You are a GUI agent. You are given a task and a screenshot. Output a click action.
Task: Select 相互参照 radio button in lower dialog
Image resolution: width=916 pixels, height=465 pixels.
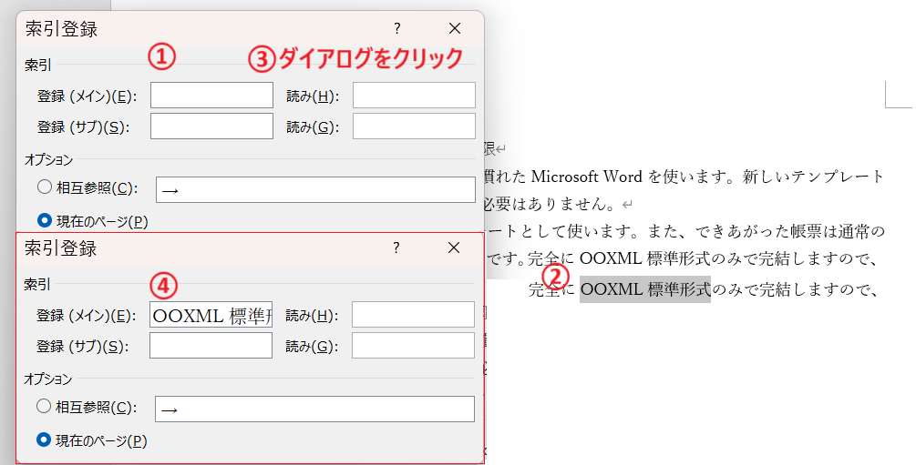tap(44, 408)
